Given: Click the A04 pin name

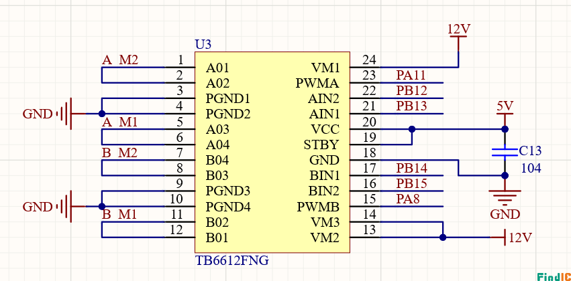Looking at the screenshot, I should click(218, 145).
